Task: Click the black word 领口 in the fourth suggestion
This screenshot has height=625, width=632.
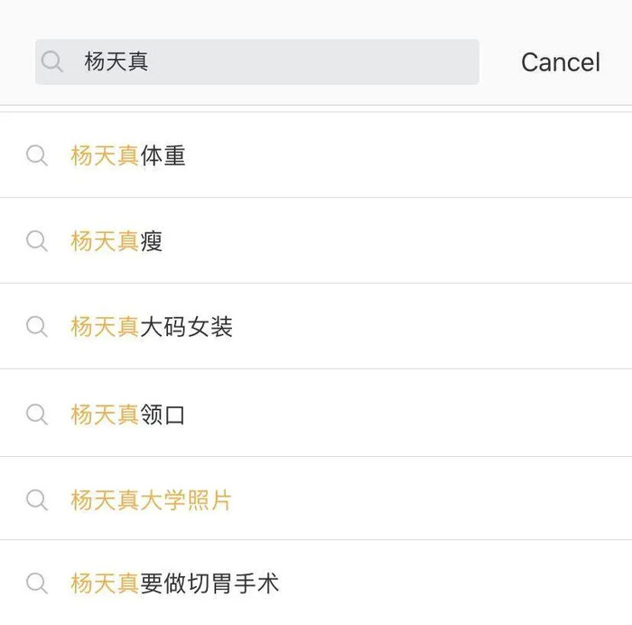Action: click(163, 415)
